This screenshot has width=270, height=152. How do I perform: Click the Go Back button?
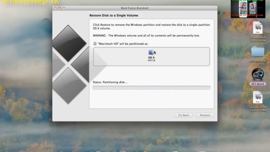click(184, 115)
